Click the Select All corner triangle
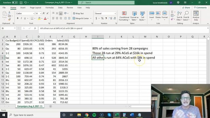 3,37
